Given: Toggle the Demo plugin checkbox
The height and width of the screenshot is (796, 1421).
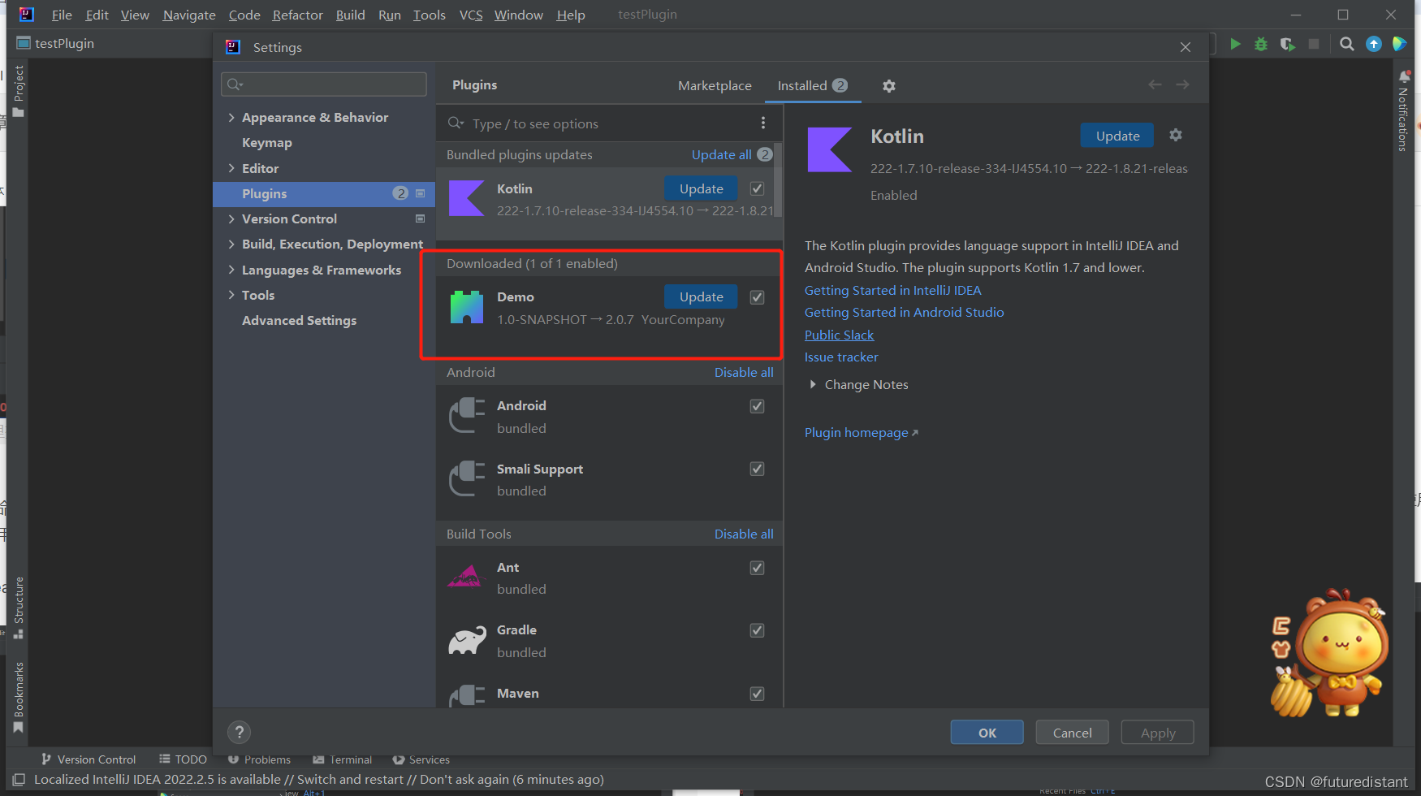Looking at the screenshot, I should [757, 297].
